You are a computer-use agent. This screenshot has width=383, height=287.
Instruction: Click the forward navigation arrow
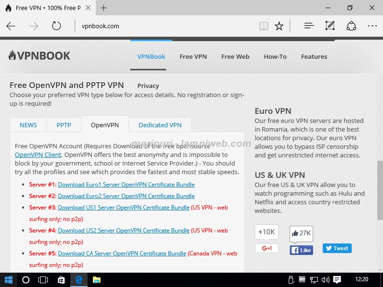34,26
